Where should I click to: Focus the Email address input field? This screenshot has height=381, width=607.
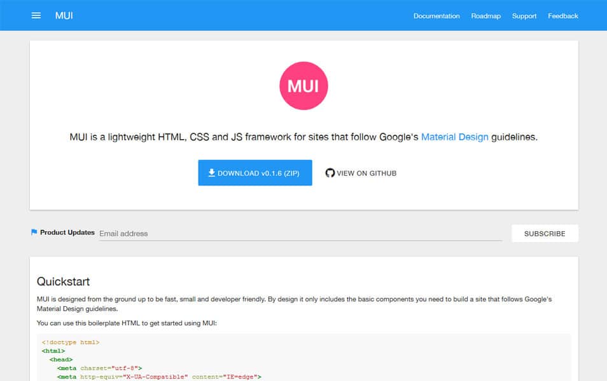coord(301,234)
